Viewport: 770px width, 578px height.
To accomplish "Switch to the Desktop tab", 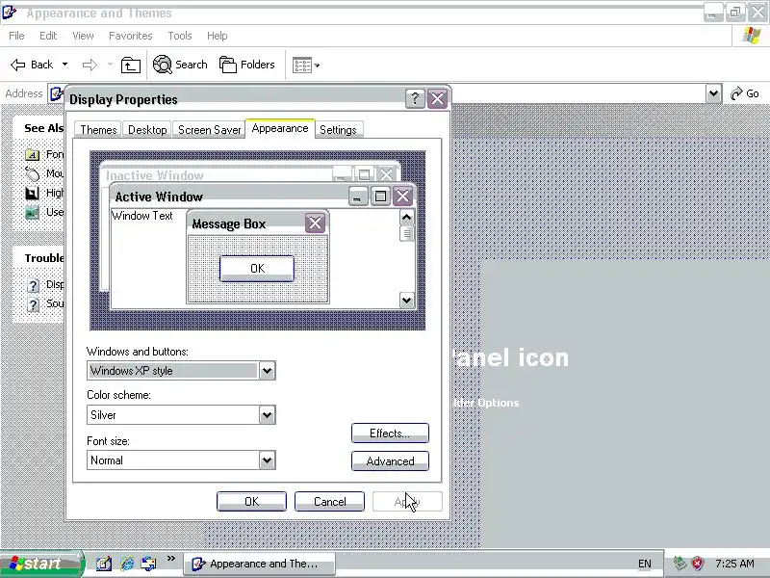I will coord(147,130).
